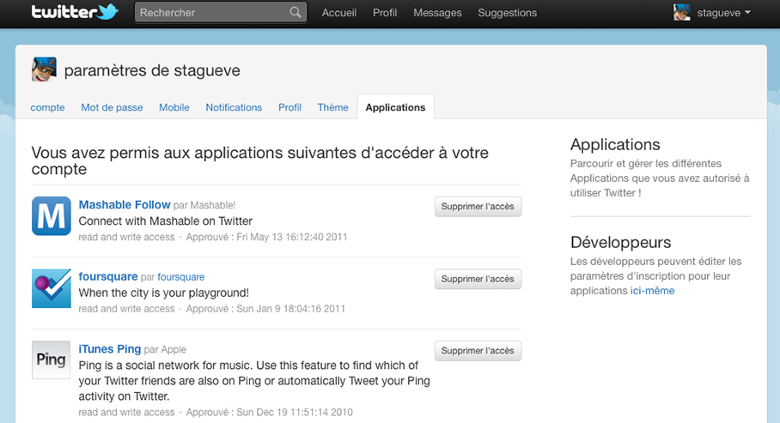Switch to the Mot de passe tab
The width and height of the screenshot is (780, 423).
click(112, 107)
